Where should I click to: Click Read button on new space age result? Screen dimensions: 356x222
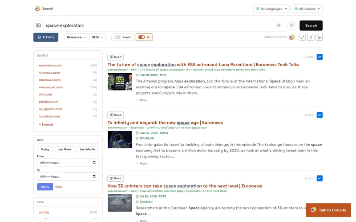pos(116,115)
